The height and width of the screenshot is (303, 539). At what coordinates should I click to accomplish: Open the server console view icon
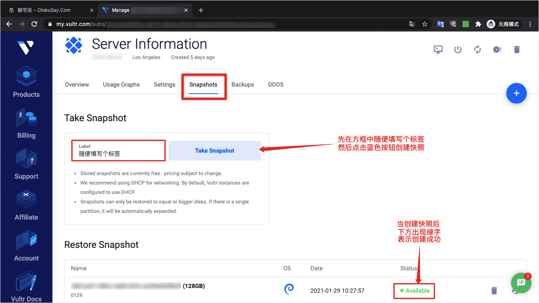438,50
